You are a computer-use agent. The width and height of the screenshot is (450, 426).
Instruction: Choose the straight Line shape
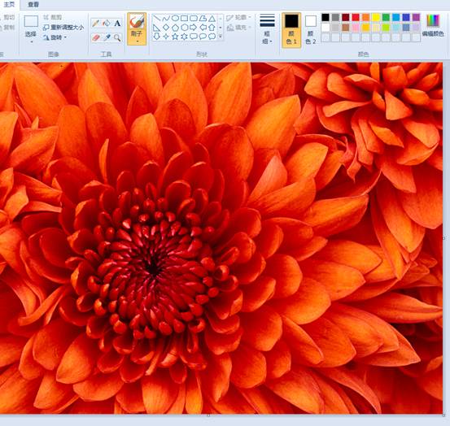point(156,19)
